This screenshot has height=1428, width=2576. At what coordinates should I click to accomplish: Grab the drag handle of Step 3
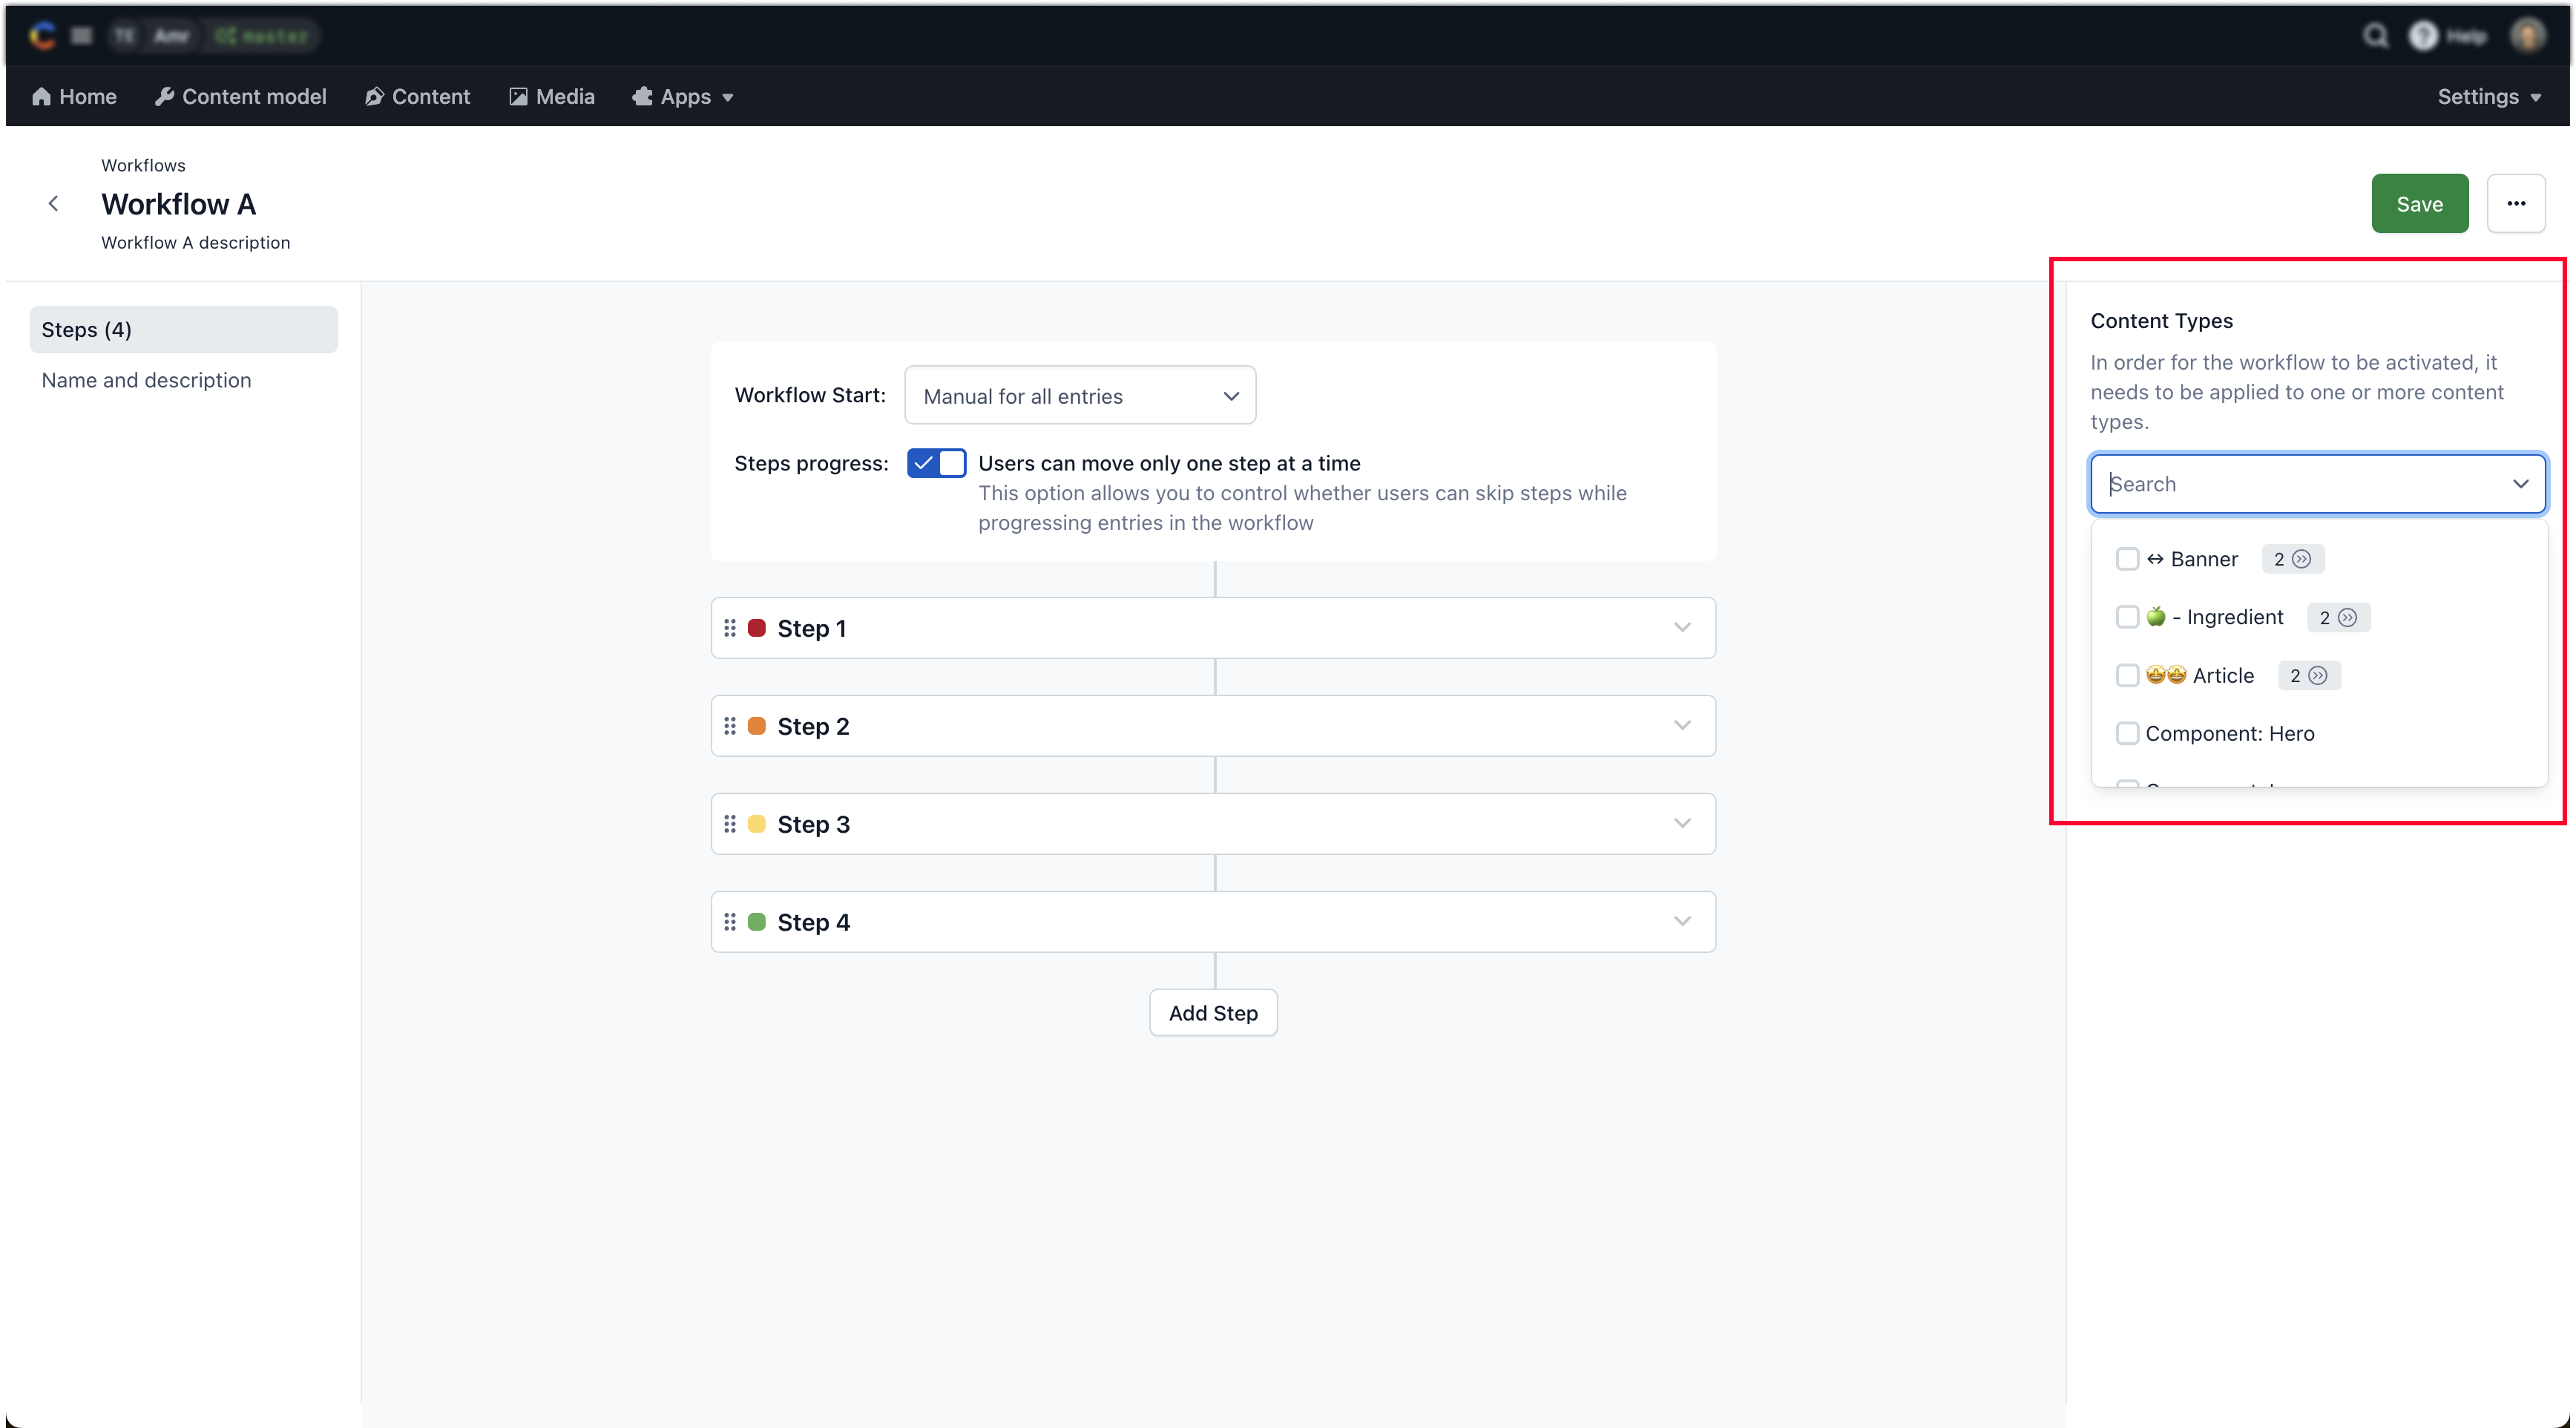pyautogui.click(x=730, y=824)
